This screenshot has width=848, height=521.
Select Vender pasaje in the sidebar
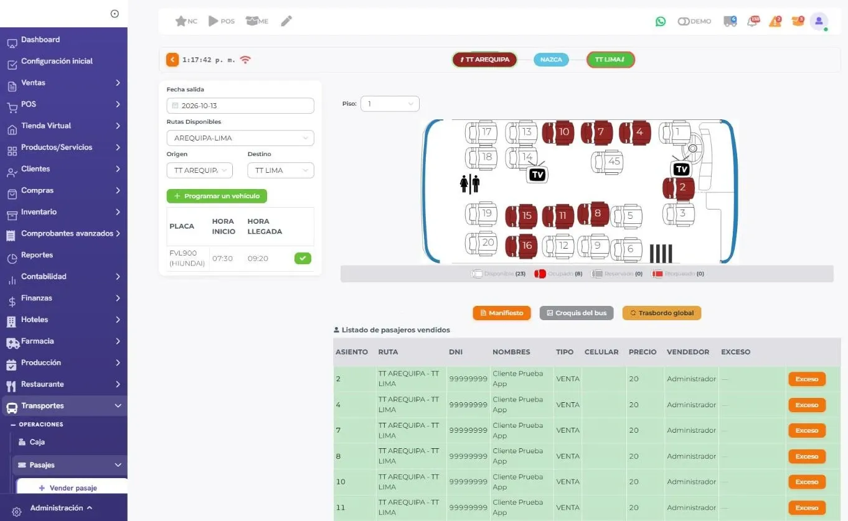[72, 488]
